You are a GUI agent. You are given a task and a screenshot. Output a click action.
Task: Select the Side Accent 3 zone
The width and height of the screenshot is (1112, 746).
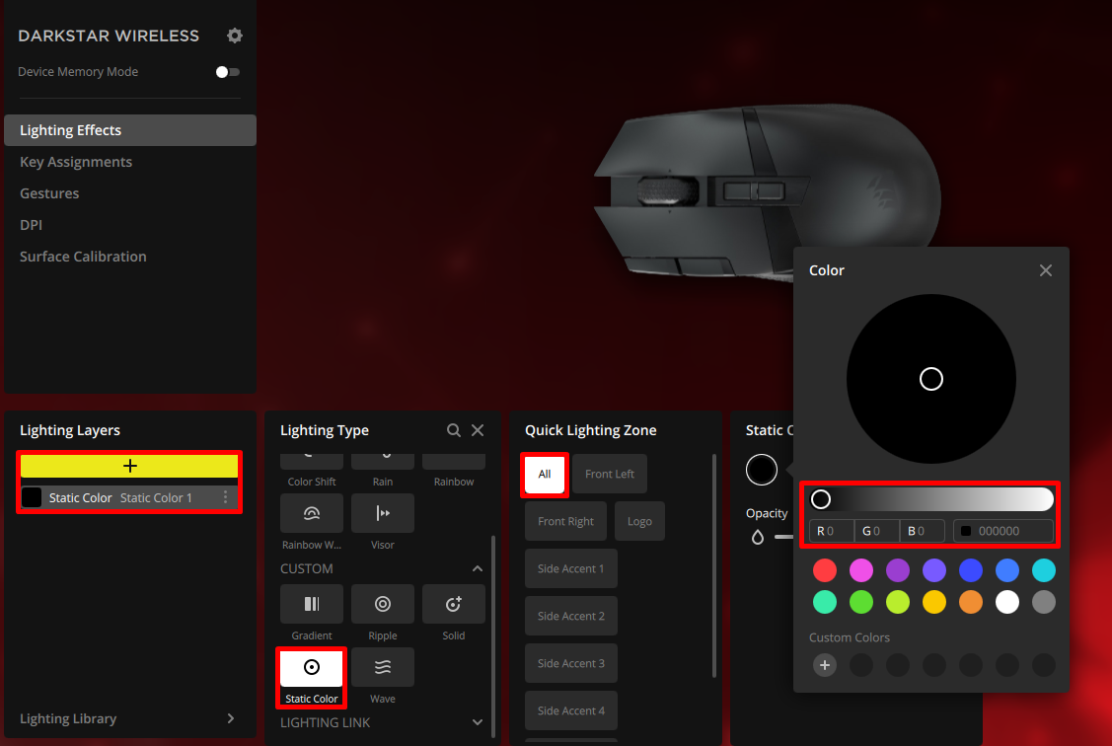[x=571, y=663]
